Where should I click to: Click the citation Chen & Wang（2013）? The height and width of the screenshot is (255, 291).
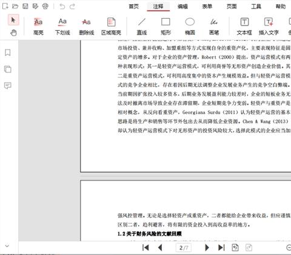click(266, 121)
